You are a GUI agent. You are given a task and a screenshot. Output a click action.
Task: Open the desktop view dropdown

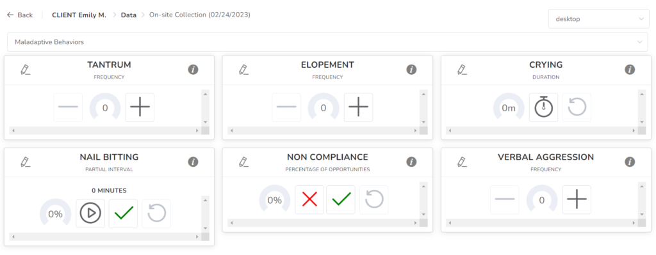click(599, 19)
